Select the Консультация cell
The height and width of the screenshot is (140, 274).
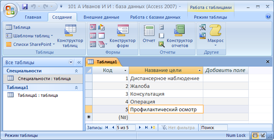(166, 94)
